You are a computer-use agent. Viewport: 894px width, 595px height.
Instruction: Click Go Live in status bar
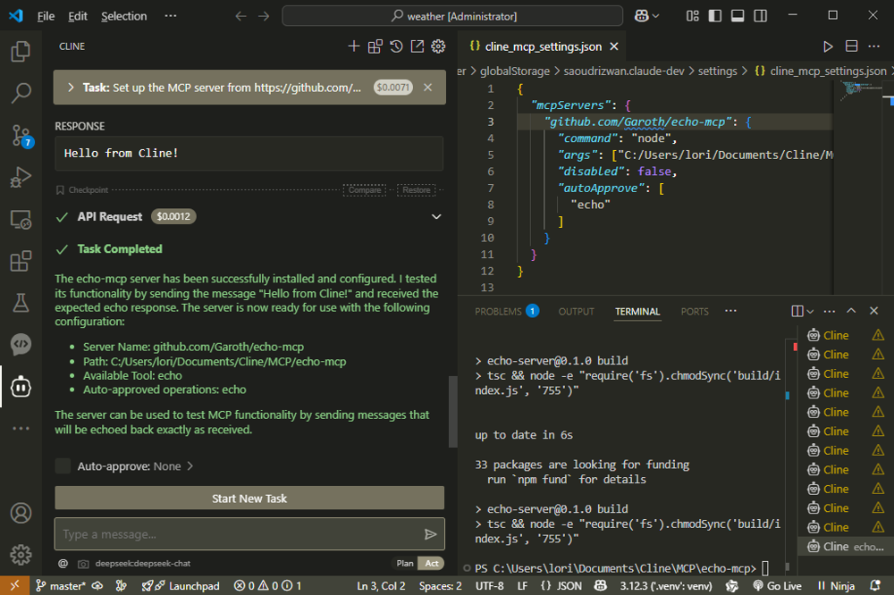pos(776,586)
